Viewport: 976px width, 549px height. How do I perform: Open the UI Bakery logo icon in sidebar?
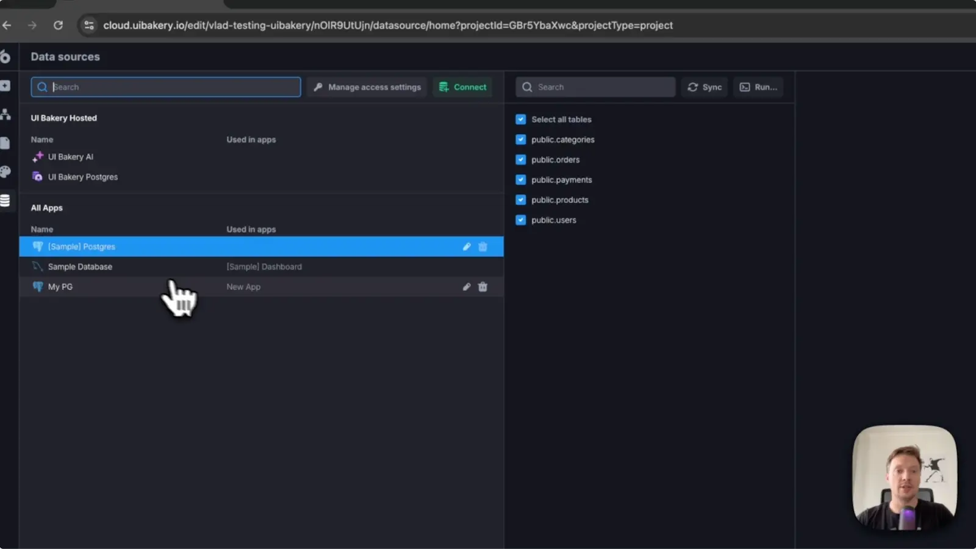[5, 57]
